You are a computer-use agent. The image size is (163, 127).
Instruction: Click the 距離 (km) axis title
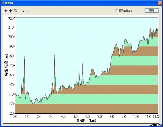(87, 121)
